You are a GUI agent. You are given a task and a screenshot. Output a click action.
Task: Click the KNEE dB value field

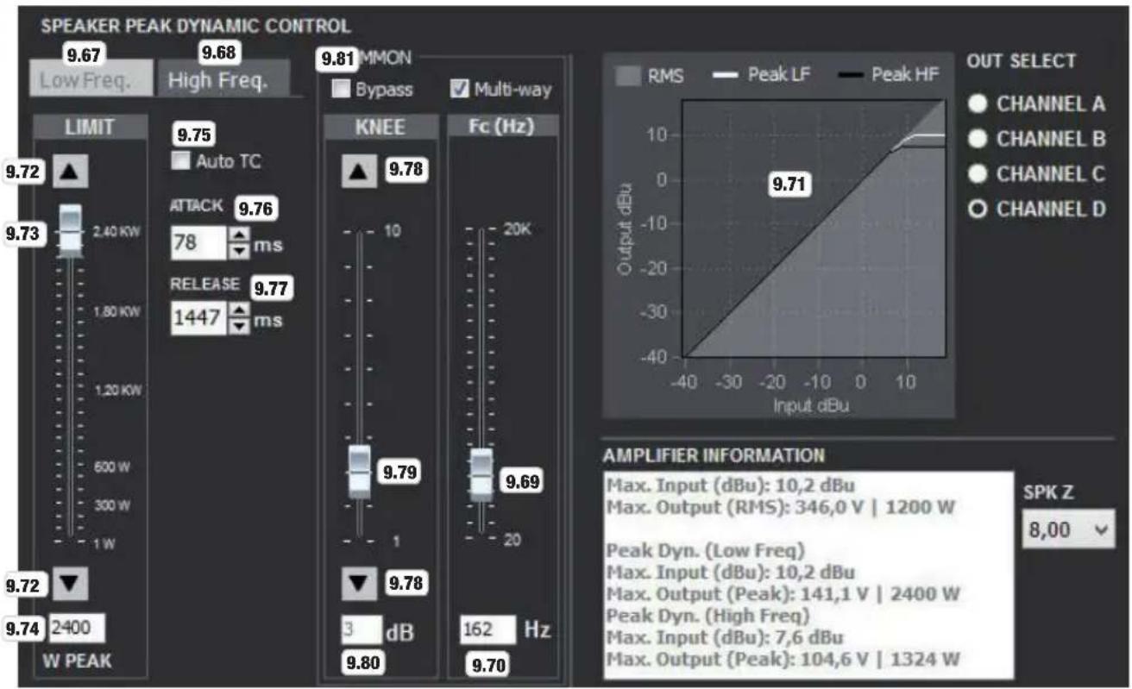(361, 630)
